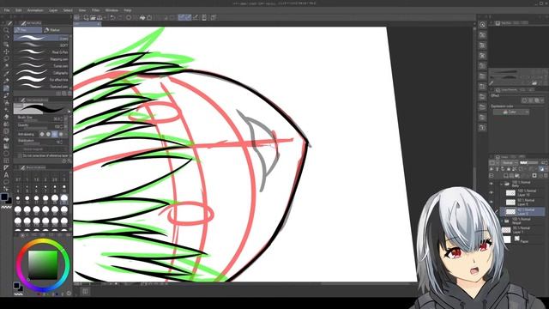
Task: Click the green saturation square in color wheel
Action: (43, 264)
